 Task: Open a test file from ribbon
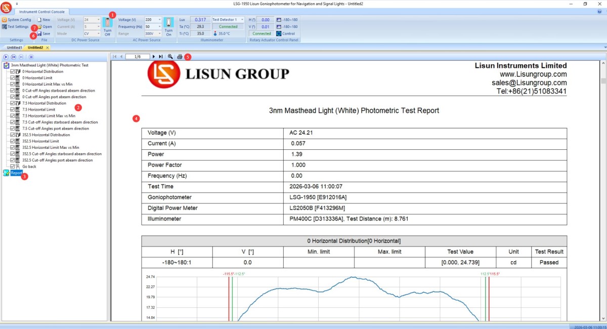45,26
